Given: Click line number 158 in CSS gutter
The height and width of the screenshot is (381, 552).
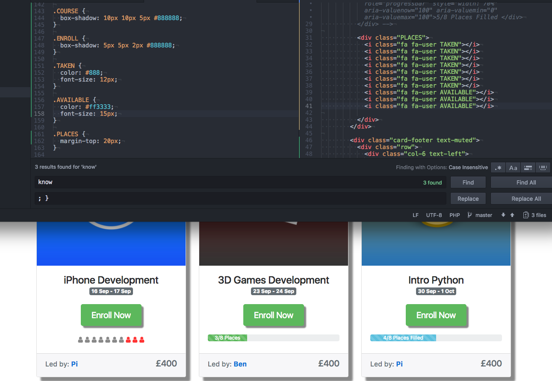Looking at the screenshot, I should pos(39,114).
